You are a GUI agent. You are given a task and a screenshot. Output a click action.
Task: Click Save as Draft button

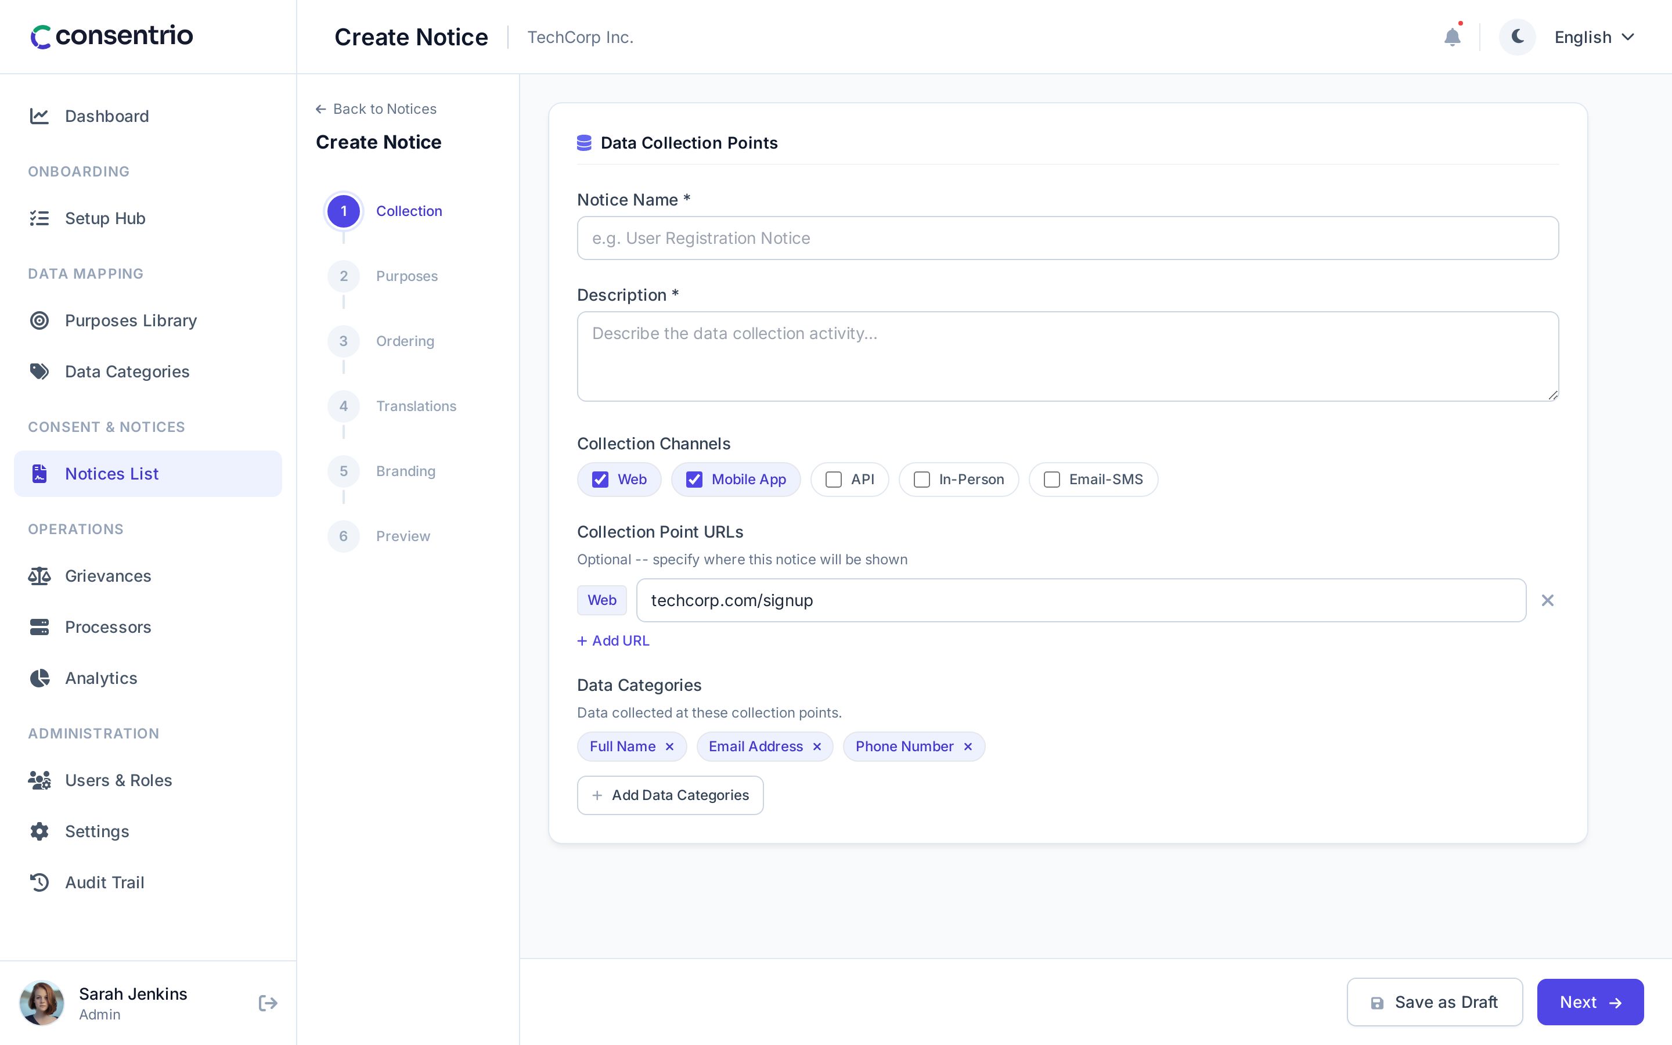click(x=1435, y=1001)
